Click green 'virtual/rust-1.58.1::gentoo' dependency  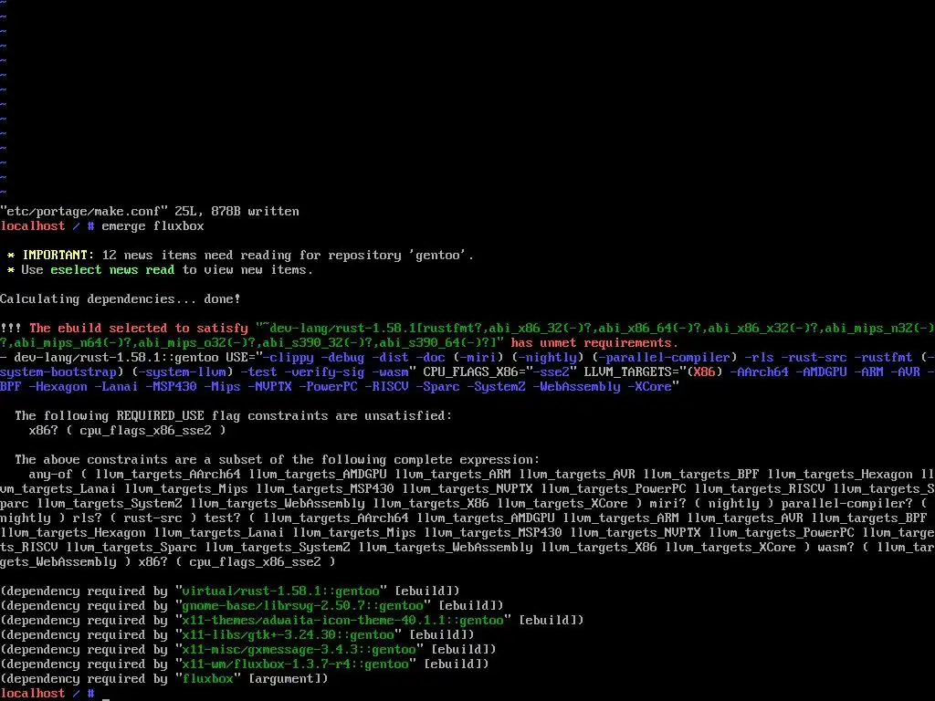[280, 591]
